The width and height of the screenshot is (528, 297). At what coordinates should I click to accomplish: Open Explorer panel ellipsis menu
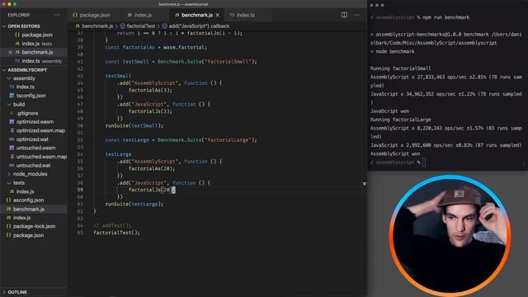pyautogui.click(x=57, y=15)
